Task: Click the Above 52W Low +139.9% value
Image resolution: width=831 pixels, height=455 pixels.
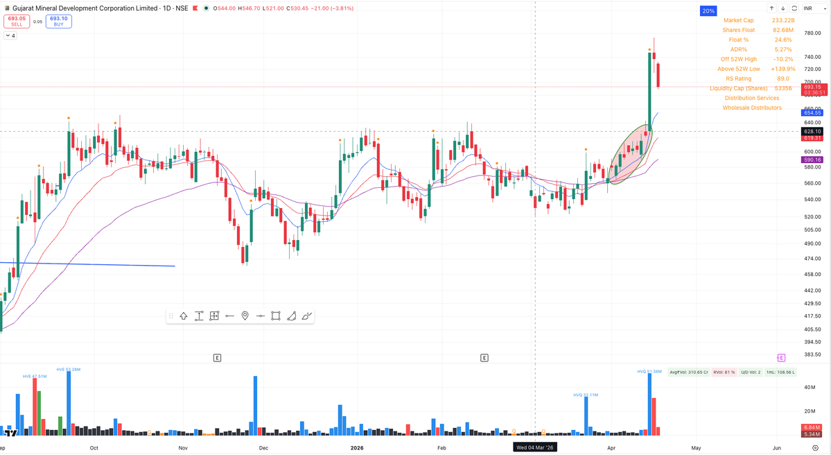Action: tap(782, 69)
